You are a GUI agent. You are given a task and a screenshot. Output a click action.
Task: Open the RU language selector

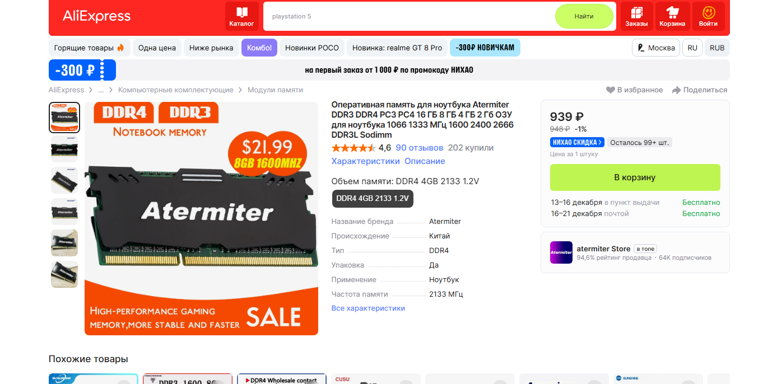tap(692, 48)
